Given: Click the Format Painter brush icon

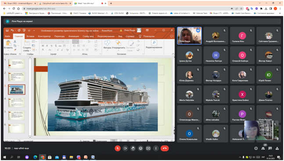Looking at the screenshot, I should (15, 50).
